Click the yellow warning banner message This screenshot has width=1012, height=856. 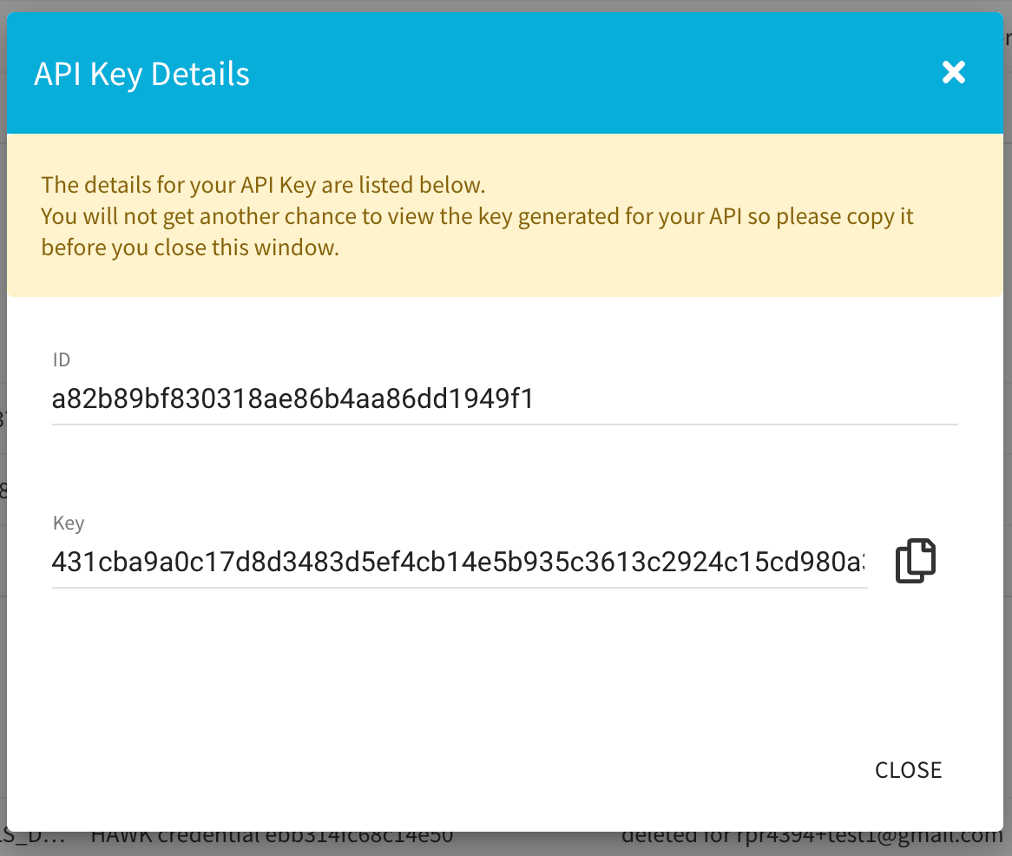pyautogui.click(x=505, y=215)
